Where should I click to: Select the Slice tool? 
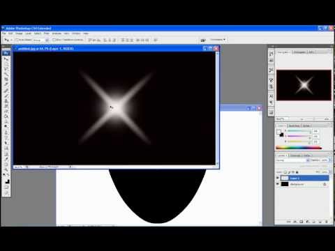[6, 85]
